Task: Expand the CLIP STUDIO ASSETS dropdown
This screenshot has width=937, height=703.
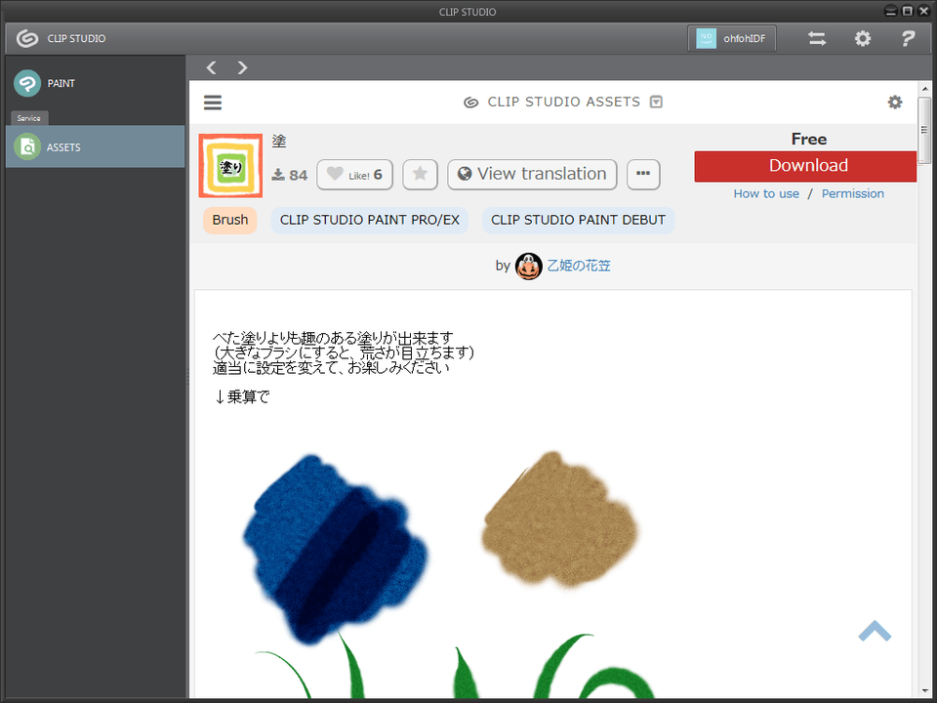Action: pyautogui.click(x=656, y=102)
